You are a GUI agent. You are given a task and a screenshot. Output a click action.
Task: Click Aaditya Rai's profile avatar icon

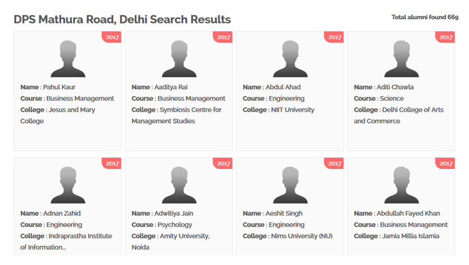pyautogui.click(x=179, y=59)
